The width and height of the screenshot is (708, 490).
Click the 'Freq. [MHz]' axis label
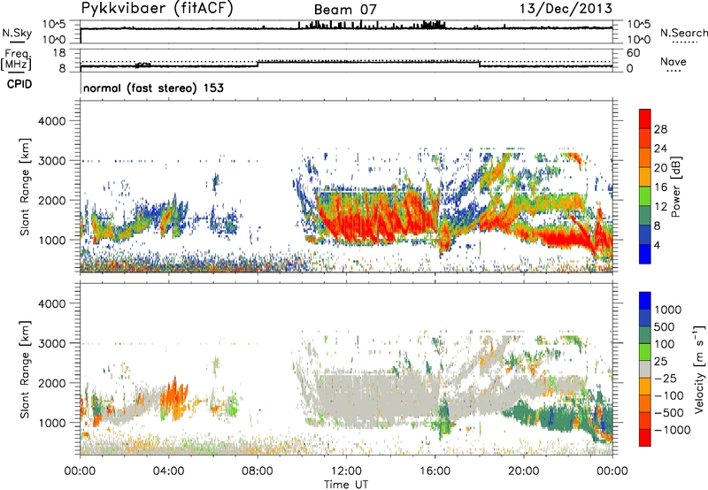pos(17,60)
